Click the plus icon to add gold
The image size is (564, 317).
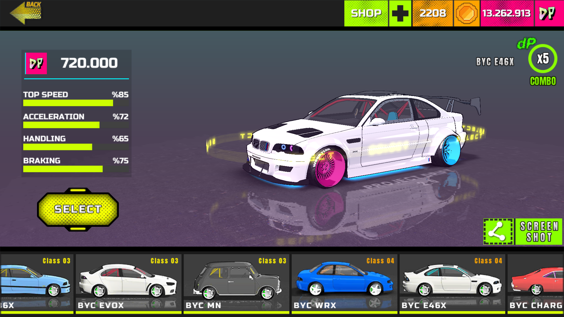point(400,13)
